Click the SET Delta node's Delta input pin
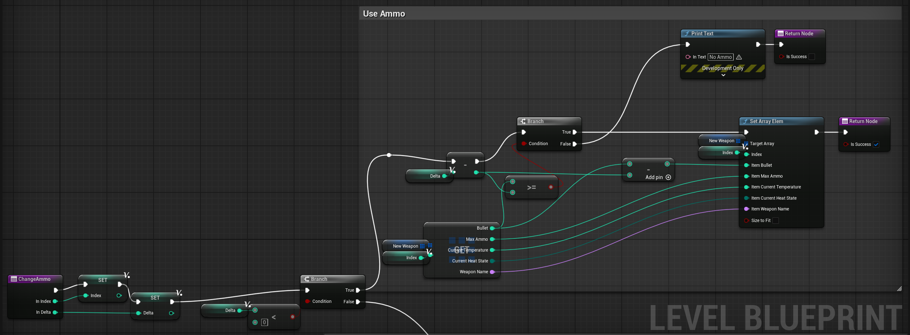This screenshot has height=335, width=910. pos(138,313)
